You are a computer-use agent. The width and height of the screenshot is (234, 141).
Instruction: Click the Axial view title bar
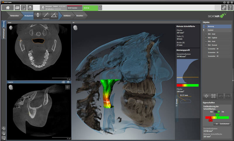click(x=39, y=23)
